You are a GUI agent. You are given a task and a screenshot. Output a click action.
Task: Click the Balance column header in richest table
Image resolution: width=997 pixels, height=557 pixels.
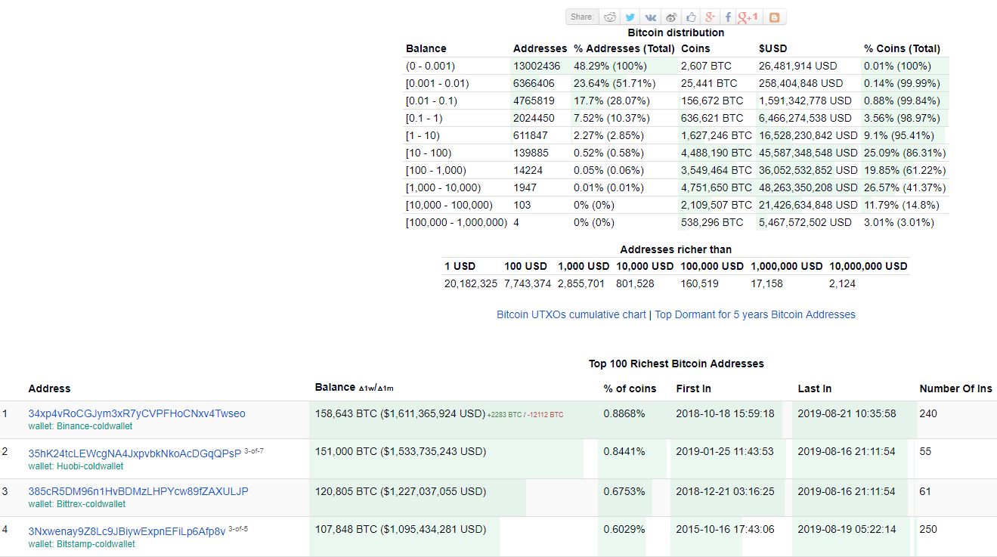[x=335, y=387]
